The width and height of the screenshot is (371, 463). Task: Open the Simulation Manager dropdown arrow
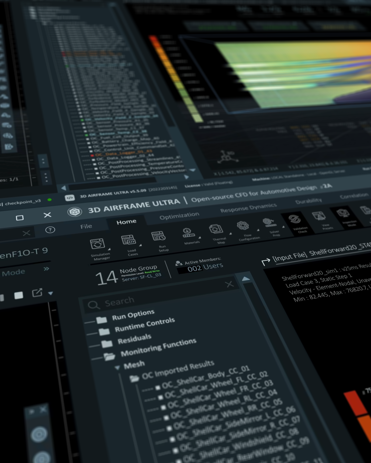click(x=109, y=249)
